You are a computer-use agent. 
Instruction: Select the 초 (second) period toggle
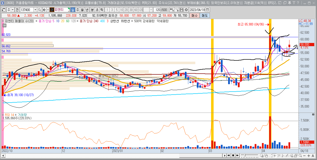(x=97, y=10)
